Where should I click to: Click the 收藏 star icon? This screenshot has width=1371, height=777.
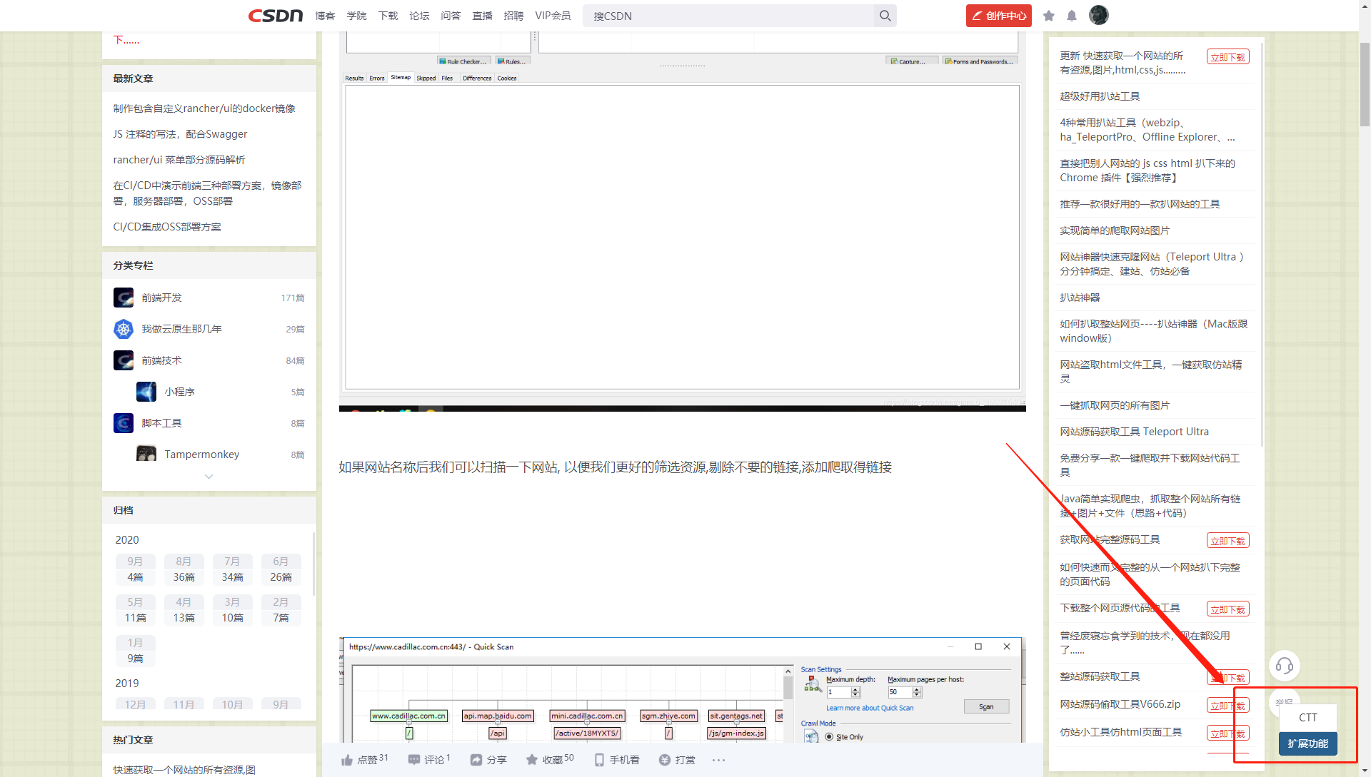click(532, 760)
